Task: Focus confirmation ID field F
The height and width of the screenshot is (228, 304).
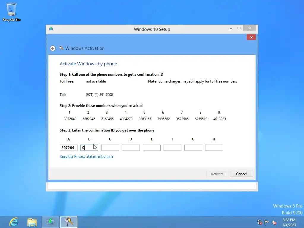Action: click(x=172, y=148)
